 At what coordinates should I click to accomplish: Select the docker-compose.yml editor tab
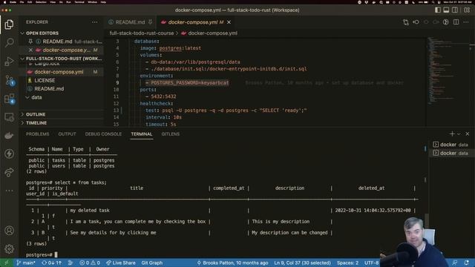point(195,22)
